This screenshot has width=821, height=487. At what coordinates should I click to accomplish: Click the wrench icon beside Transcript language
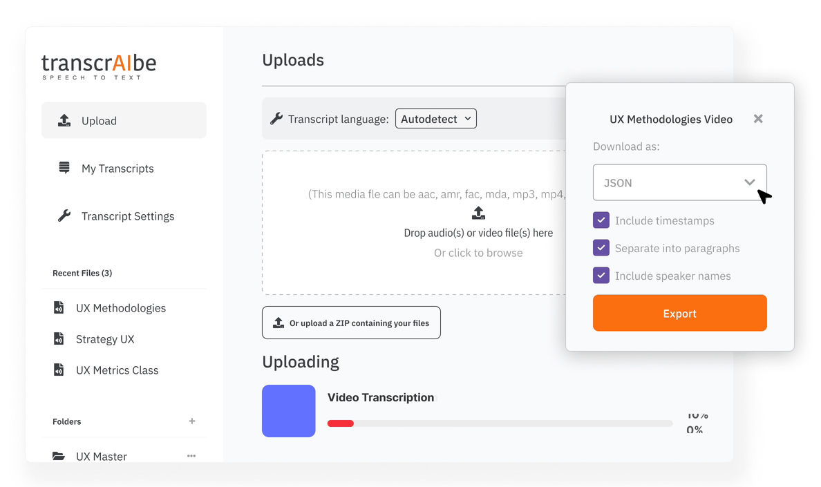click(x=276, y=117)
